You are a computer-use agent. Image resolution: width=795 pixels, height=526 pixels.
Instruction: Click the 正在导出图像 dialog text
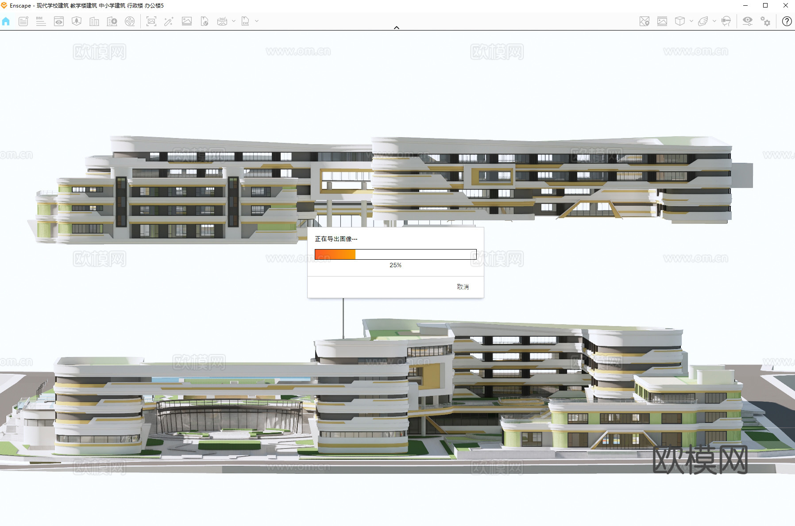click(336, 239)
